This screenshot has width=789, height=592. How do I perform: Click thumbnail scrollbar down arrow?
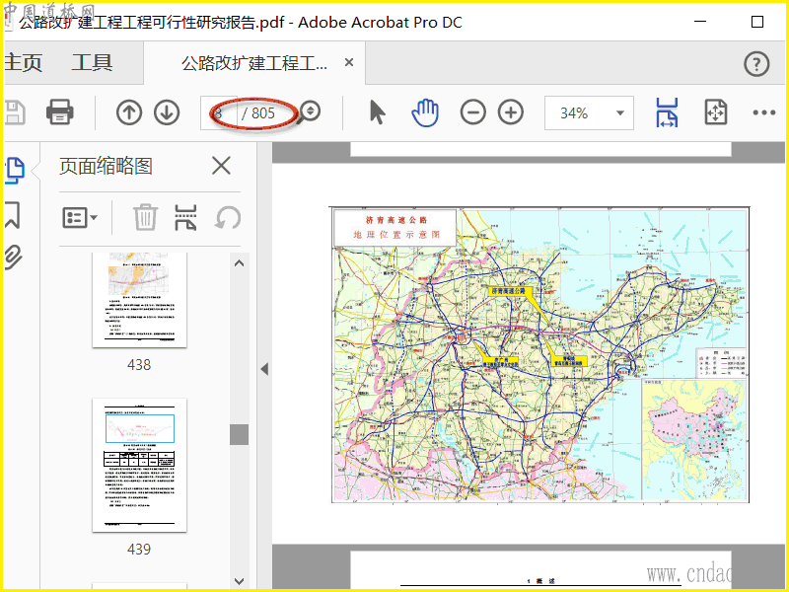coord(239,581)
